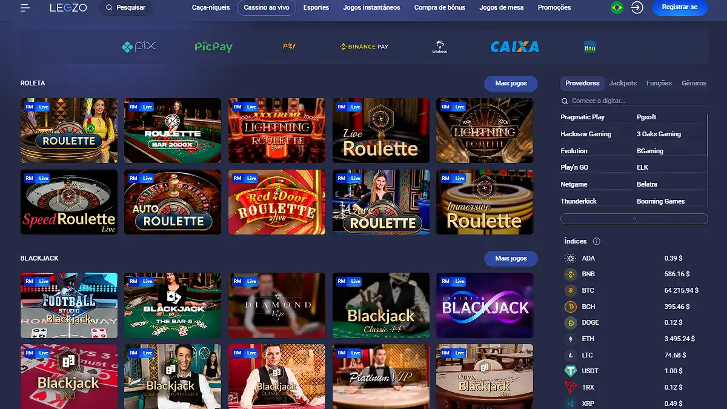The image size is (727, 409).
Task: Click the BTC coin icon
Action: tap(570, 290)
